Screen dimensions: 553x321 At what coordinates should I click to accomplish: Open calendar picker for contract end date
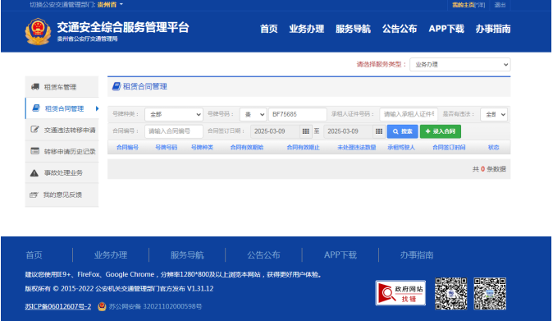[x=379, y=131]
